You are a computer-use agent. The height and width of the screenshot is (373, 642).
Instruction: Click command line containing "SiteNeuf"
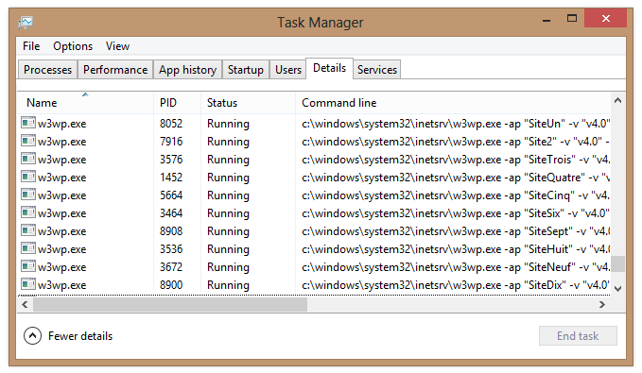click(456, 267)
